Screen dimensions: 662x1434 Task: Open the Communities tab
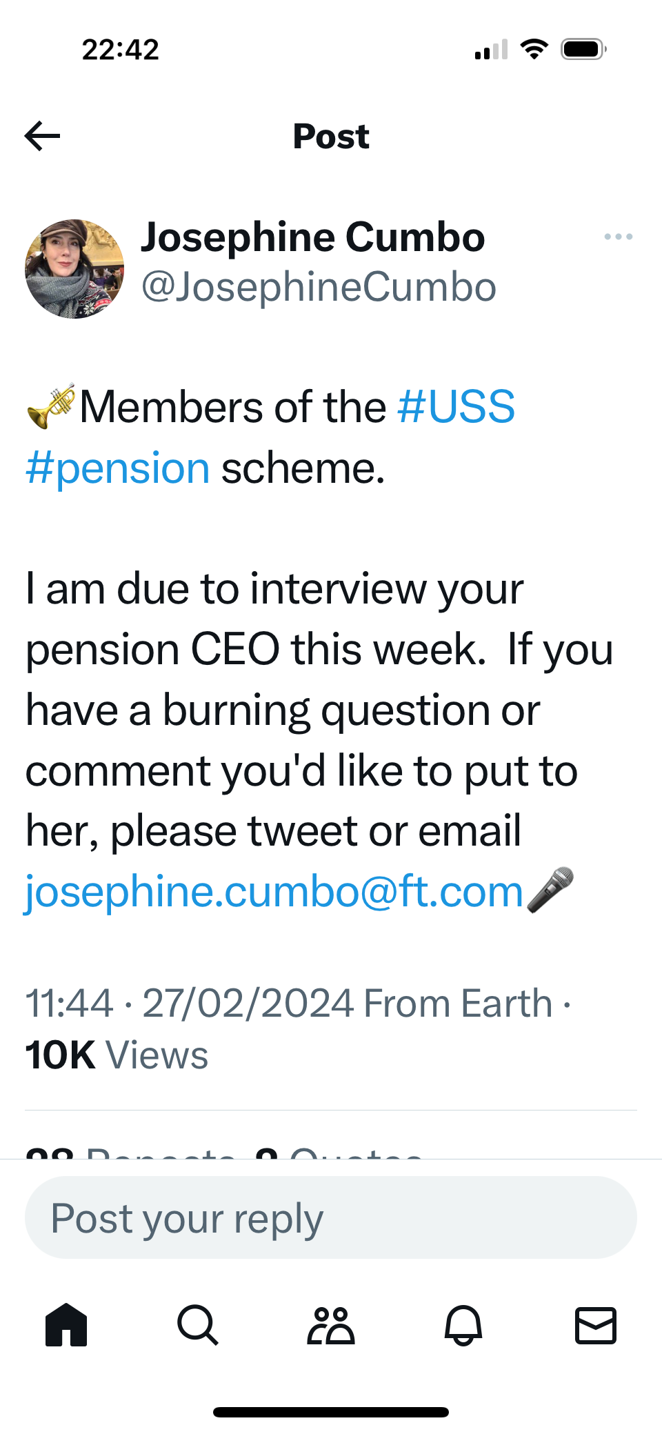click(x=331, y=1325)
